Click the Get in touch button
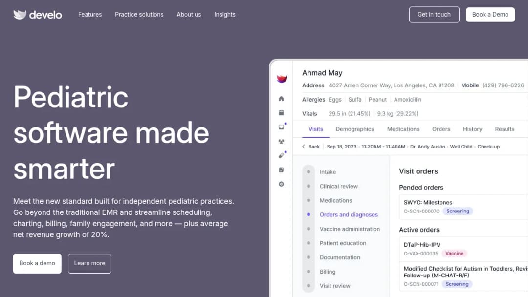This screenshot has width=528, height=297. pos(434,15)
